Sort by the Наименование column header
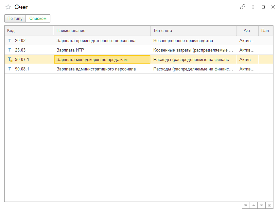280x213 pixels. click(x=102, y=31)
